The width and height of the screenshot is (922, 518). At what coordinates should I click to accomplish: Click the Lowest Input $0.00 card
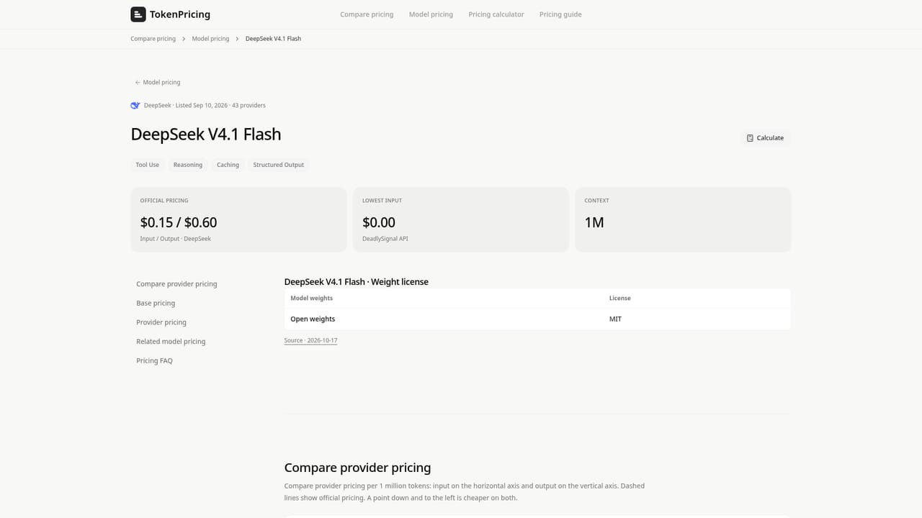(x=461, y=219)
